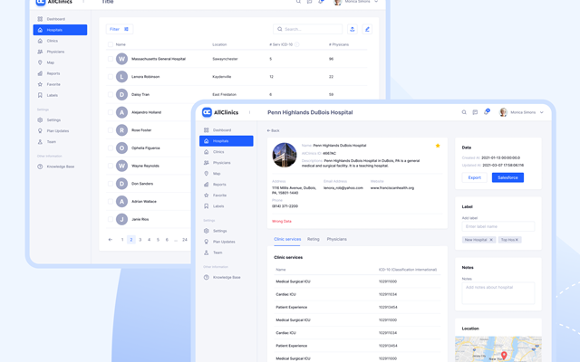Image resolution: width=580 pixels, height=362 pixels.
Task: Check the Alejandro Holland row checkbox
Action: pyautogui.click(x=111, y=112)
